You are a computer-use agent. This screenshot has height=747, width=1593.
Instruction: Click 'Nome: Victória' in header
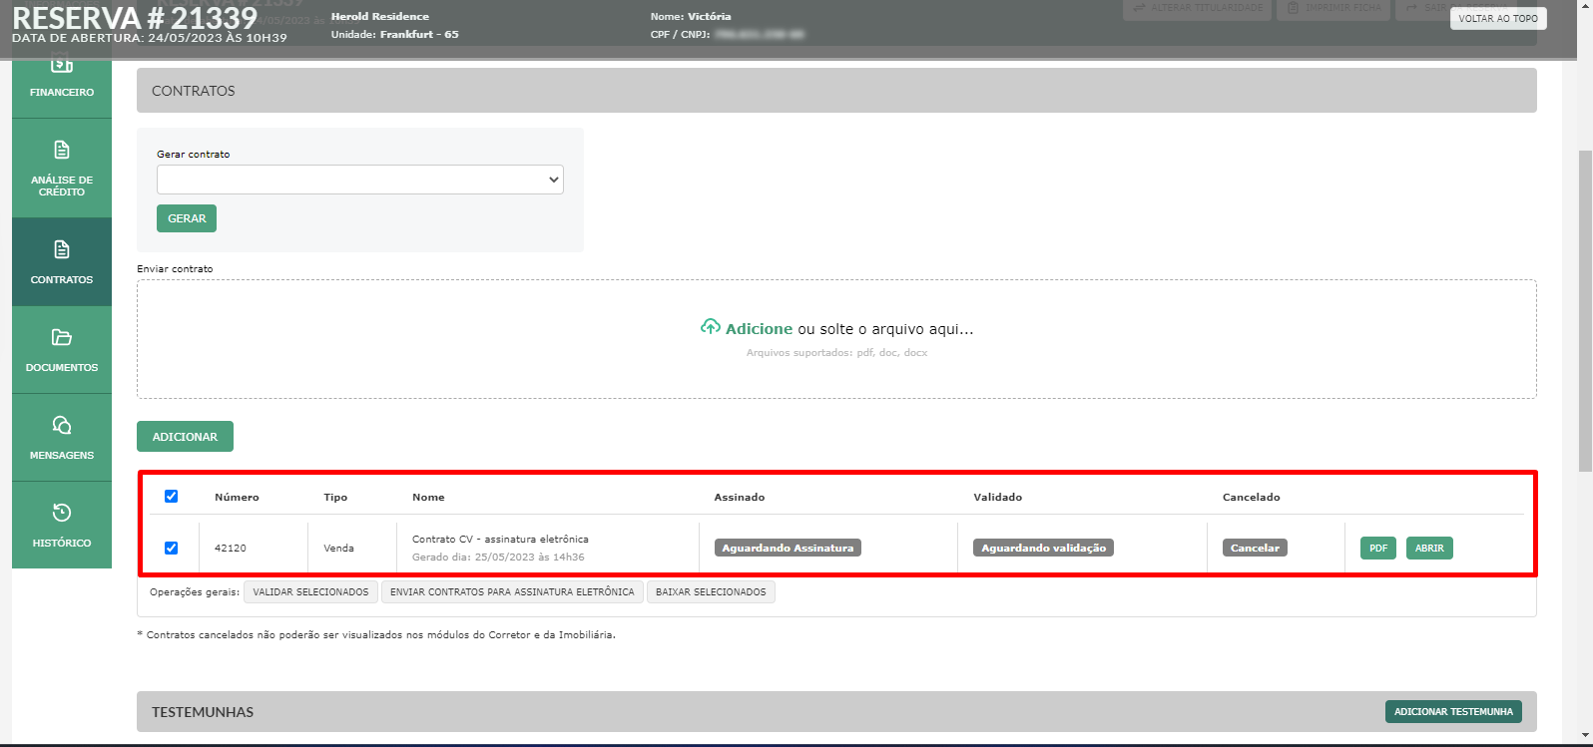pos(691,16)
